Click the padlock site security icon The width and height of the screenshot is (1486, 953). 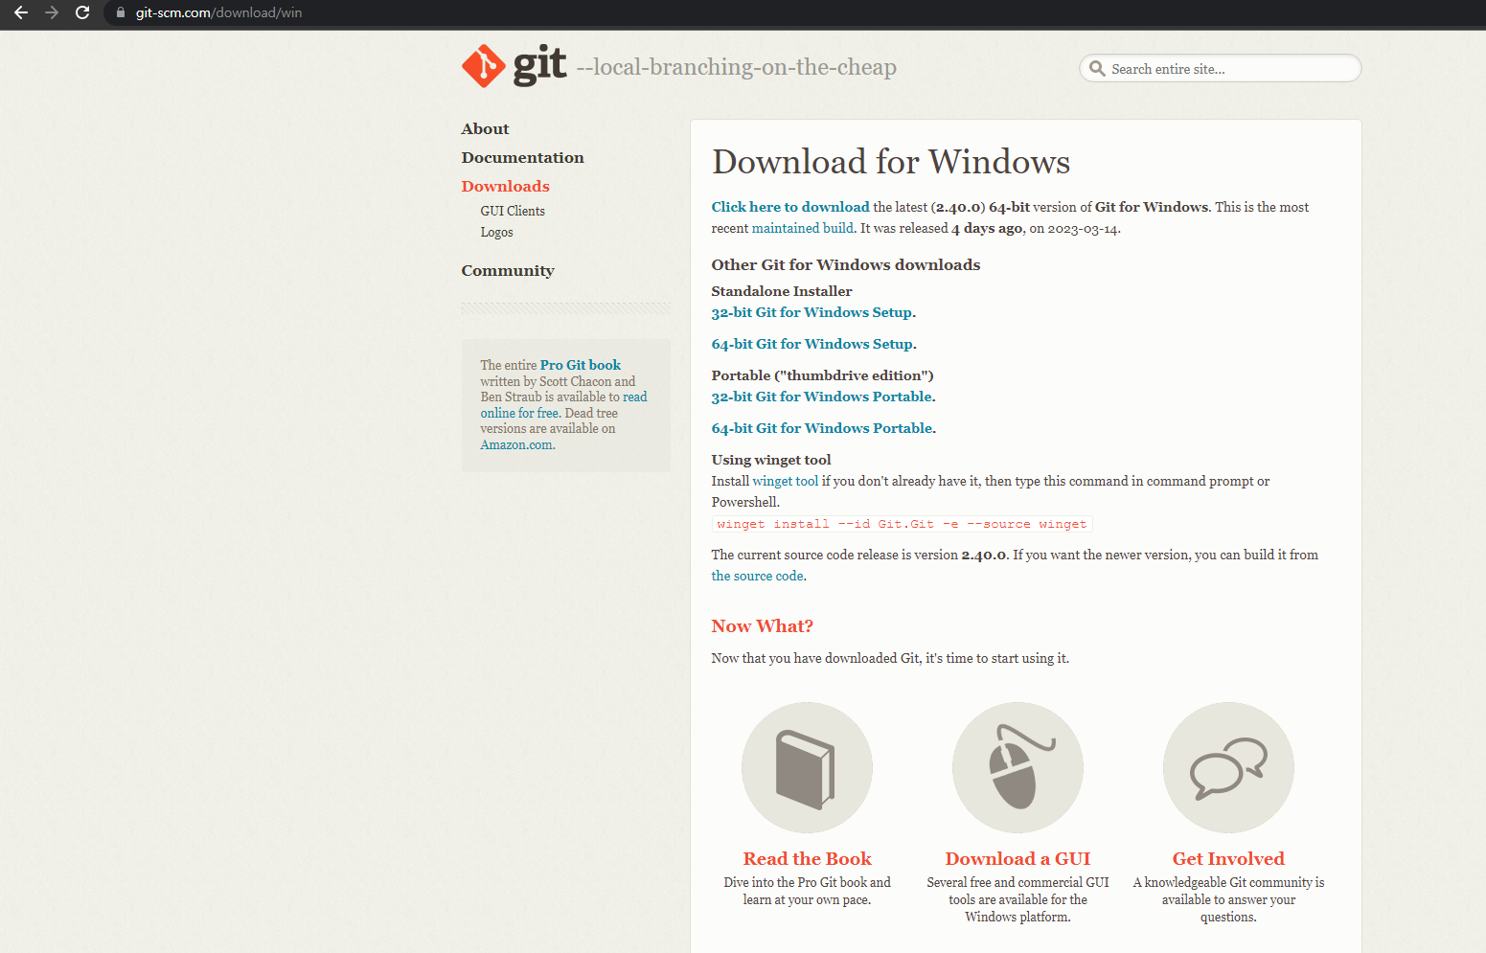[x=121, y=12]
